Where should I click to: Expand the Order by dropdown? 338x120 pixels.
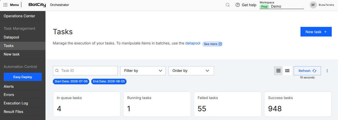(191, 71)
